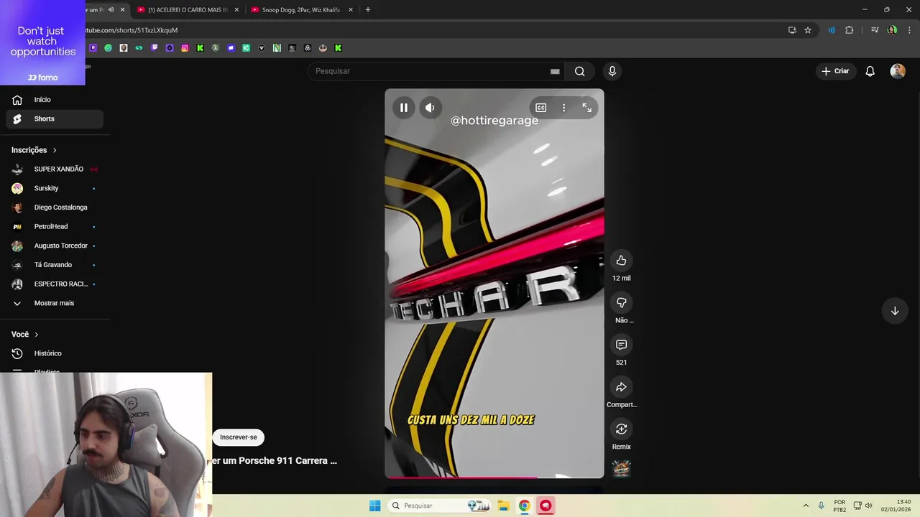Open the red app icon in taskbar

tap(546, 506)
